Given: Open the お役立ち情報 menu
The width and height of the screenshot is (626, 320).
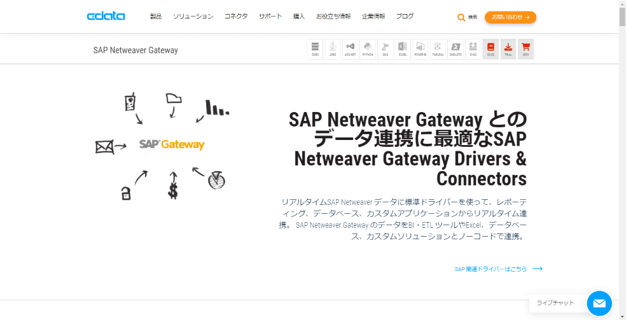Looking at the screenshot, I should click(333, 17).
